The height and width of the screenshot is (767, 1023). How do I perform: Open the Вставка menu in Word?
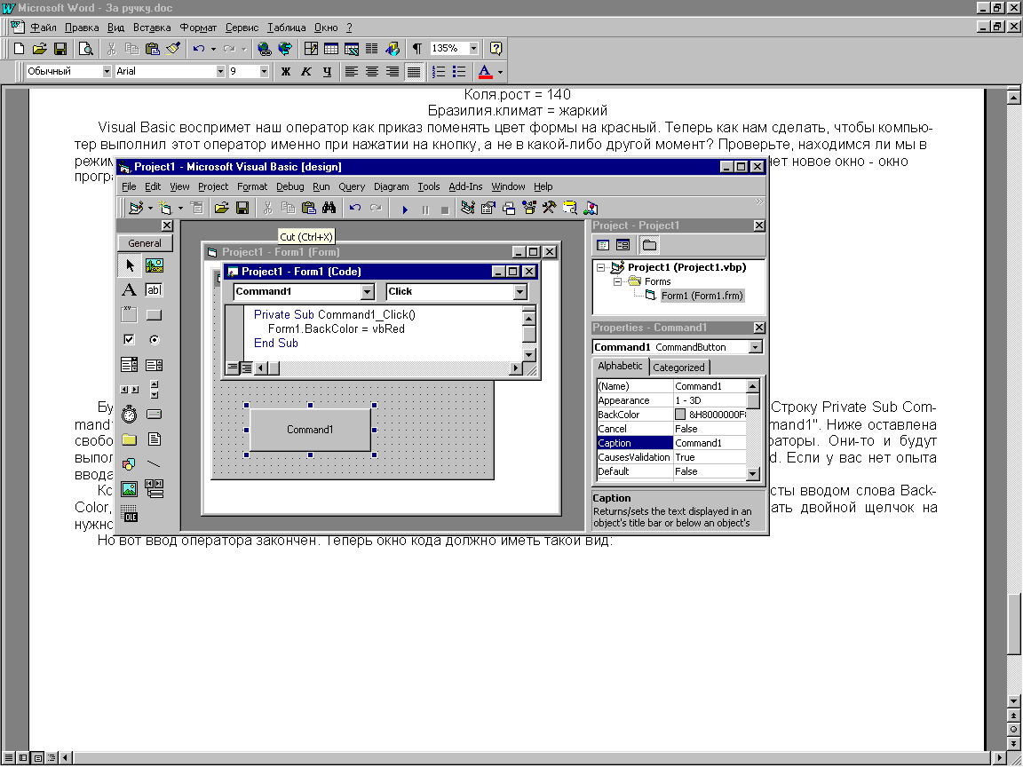coord(152,28)
